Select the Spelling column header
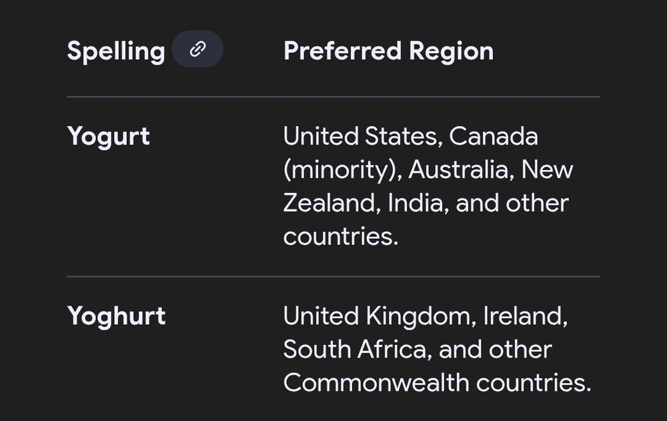The width and height of the screenshot is (667, 421). (115, 50)
